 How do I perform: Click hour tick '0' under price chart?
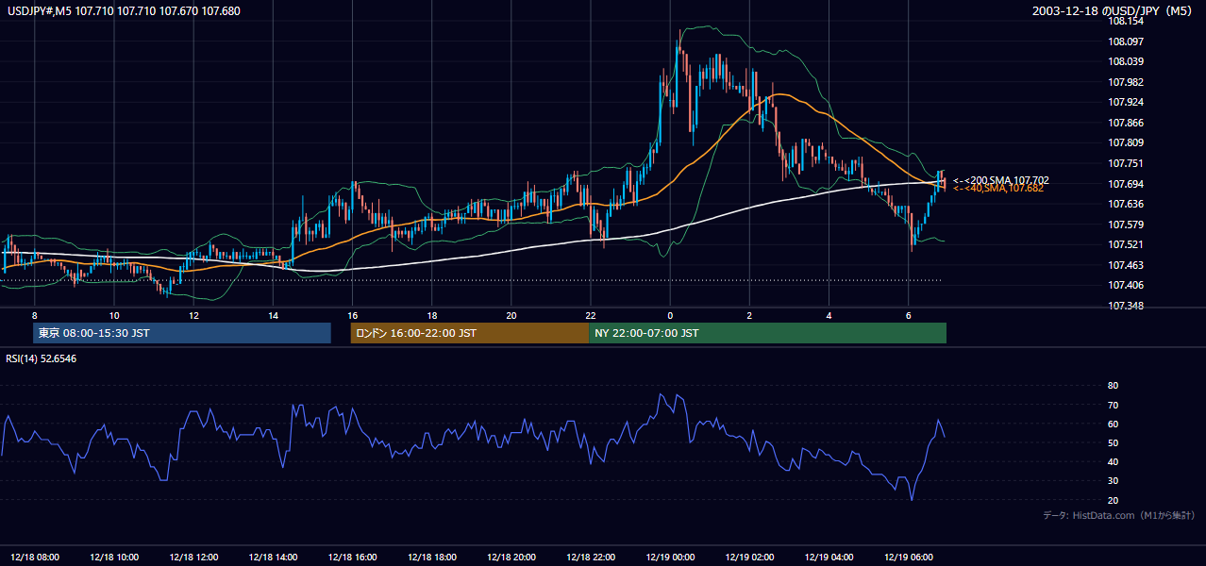point(670,315)
